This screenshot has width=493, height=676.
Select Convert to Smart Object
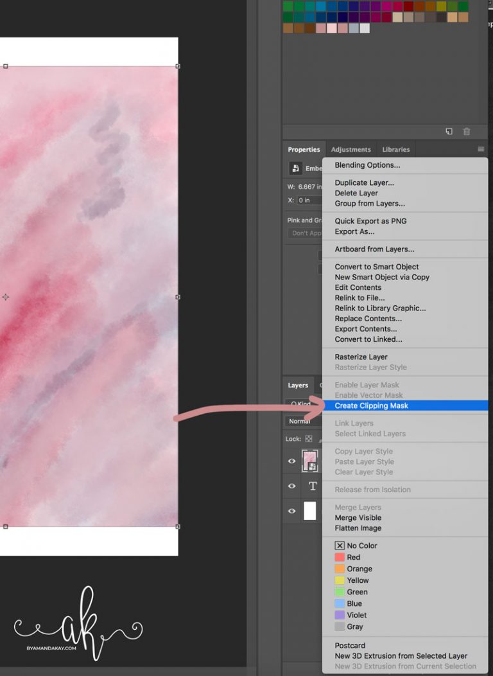coord(377,267)
